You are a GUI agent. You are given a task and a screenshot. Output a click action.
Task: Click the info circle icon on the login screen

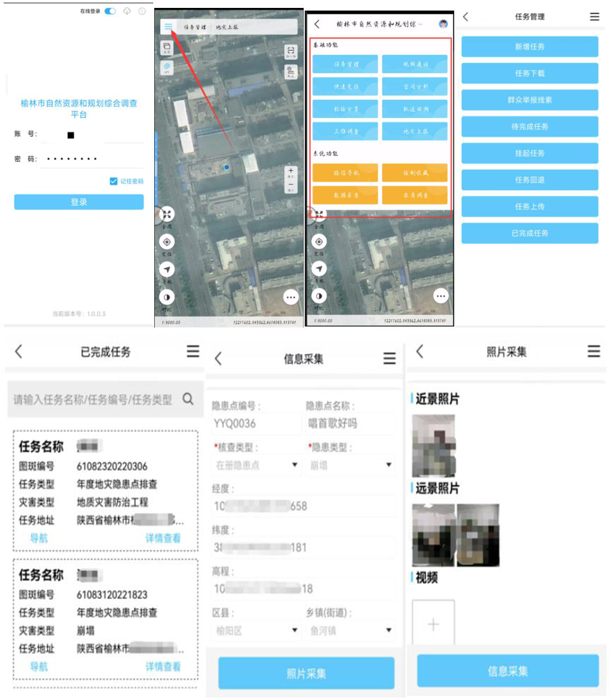(142, 11)
